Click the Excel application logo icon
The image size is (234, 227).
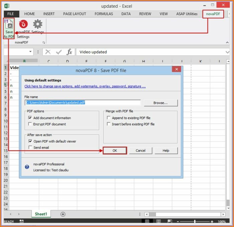[7, 6]
